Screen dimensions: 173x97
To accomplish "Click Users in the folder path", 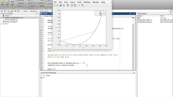I will [25, 11].
